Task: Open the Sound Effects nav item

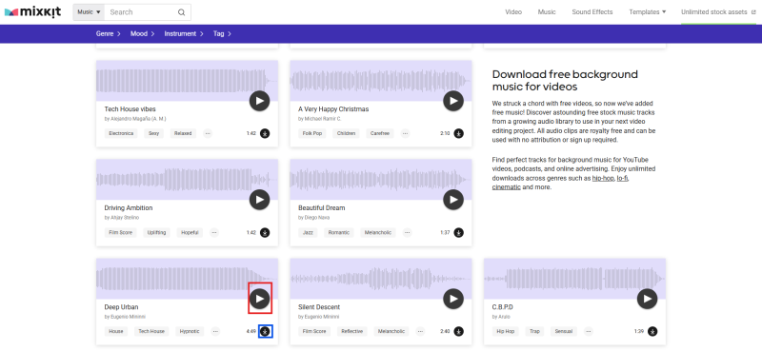Action: [x=592, y=12]
